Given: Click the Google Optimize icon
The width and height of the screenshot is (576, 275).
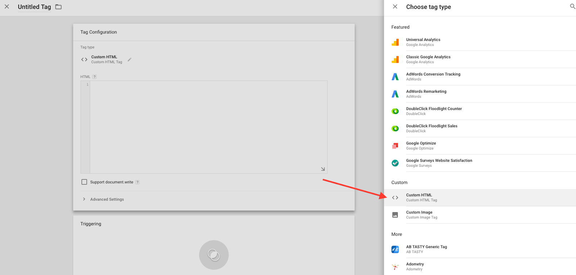Looking at the screenshot, I should click(395, 146).
